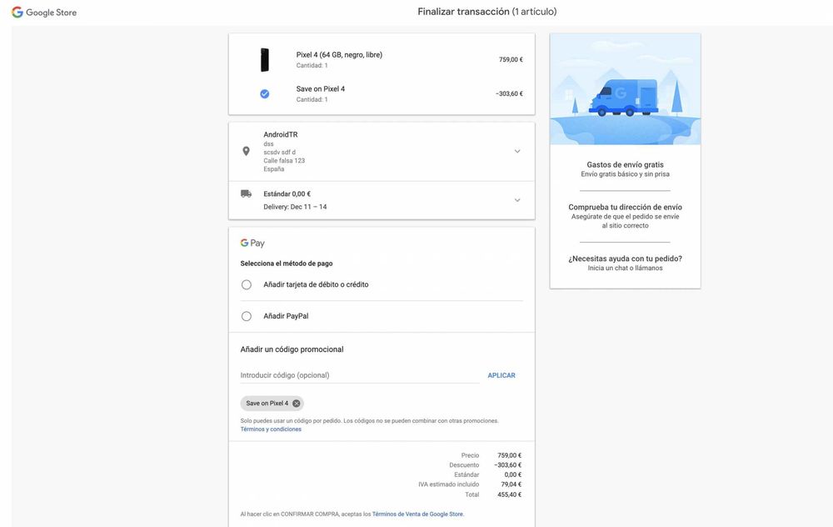Click the Google Store logo
833x527 pixels.
click(x=44, y=13)
